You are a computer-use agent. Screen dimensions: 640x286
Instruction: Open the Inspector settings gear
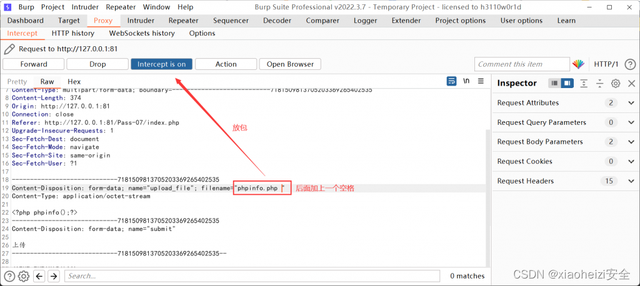click(616, 83)
